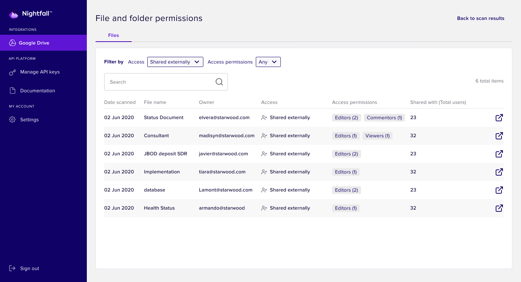The height and width of the screenshot is (282, 521).
Task: Click the Implementation file name
Action: coord(162,172)
